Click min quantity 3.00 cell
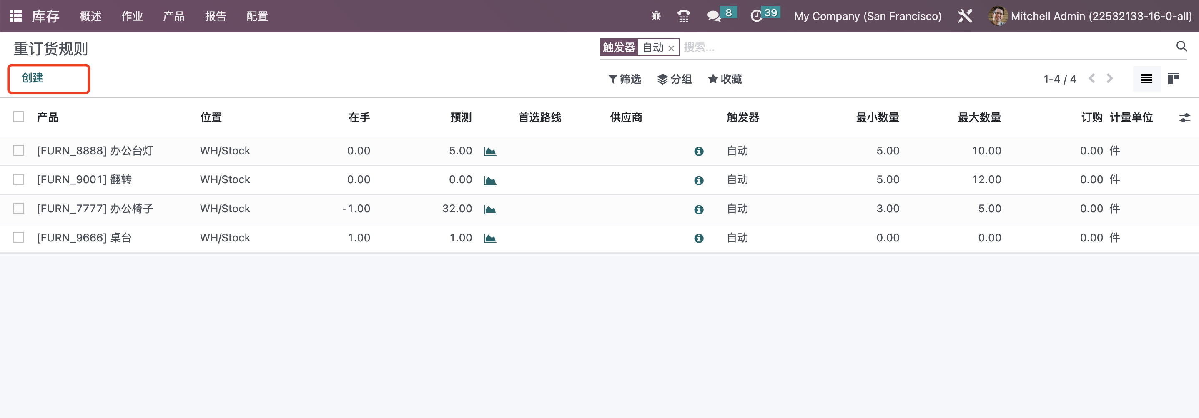1199x418 pixels. pyautogui.click(x=888, y=209)
